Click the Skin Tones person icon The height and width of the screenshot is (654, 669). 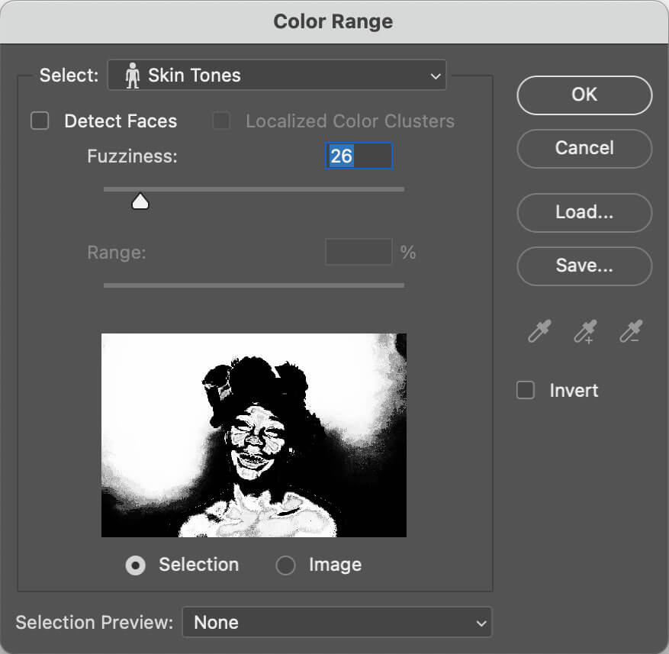[132, 76]
